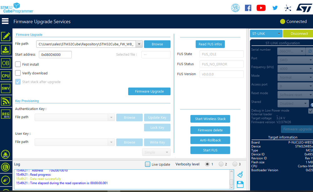Open the Simple key type dropdown
Viewport: 313px width, 192px height.
[x=156, y=152]
